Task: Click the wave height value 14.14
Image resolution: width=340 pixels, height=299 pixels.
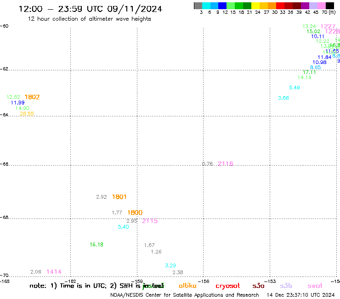Action: click(304, 77)
